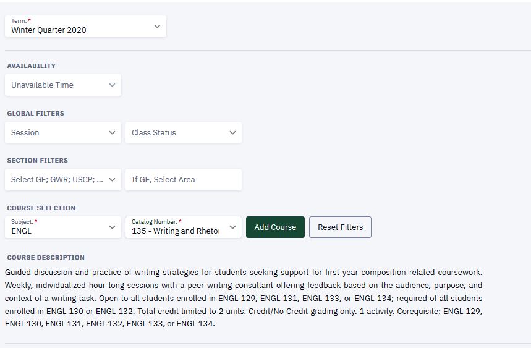Screen dimensions: 531x348
Task: Click the course description paragraph text
Action: [x=243, y=298]
